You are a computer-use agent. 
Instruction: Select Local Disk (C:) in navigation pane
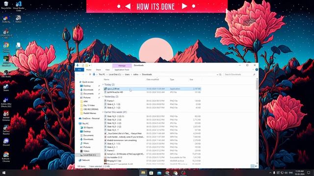point(89,155)
